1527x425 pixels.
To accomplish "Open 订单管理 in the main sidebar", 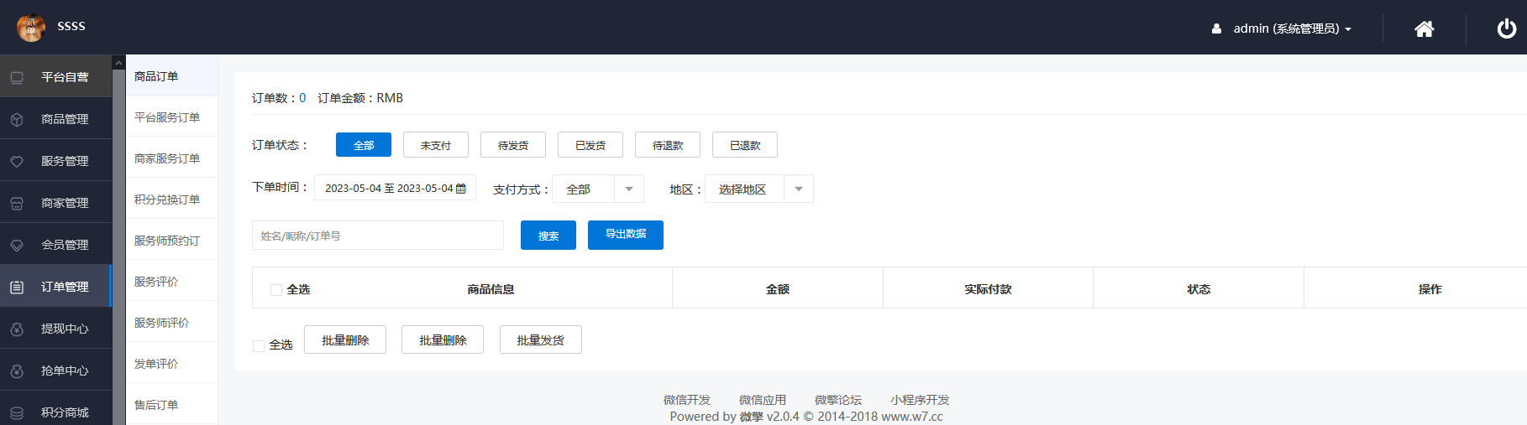I will point(55,286).
